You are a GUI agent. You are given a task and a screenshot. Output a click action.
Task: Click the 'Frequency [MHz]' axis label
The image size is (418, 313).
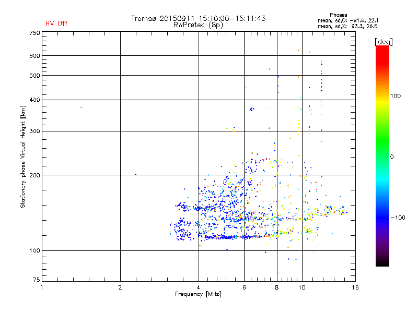[x=198, y=294]
